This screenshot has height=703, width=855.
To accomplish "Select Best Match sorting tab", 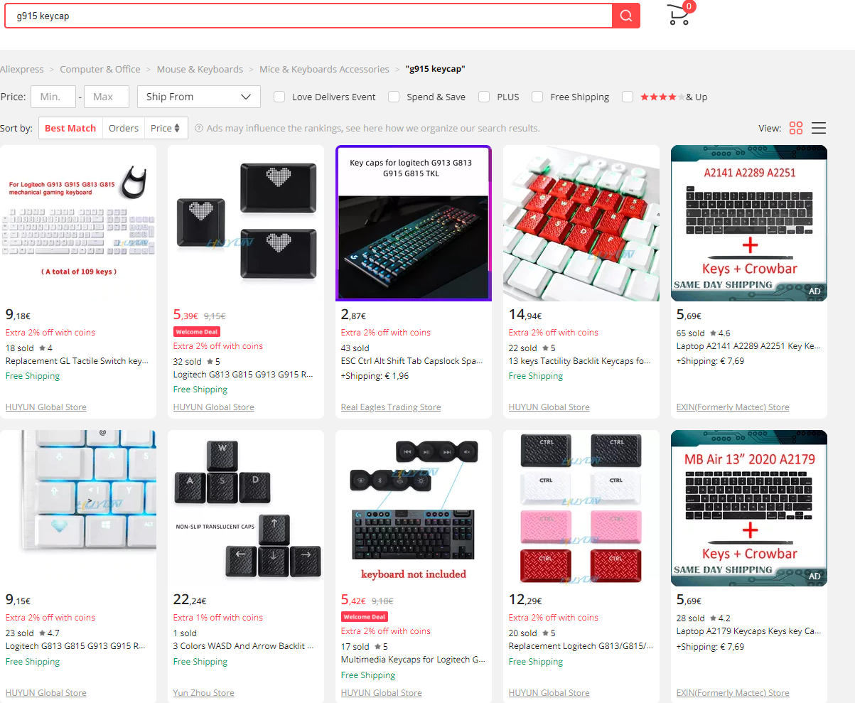I will tap(70, 128).
